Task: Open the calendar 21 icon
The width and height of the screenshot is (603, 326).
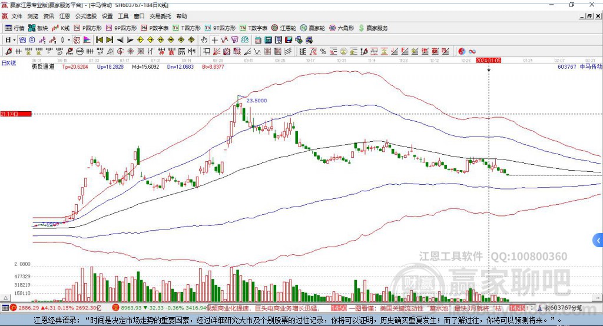Action: (x=258, y=40)
